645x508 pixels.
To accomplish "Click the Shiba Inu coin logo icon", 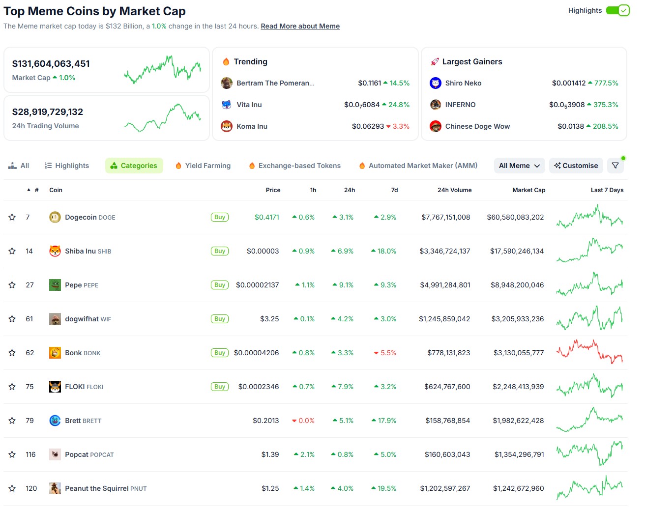I will tap(55, 251).
